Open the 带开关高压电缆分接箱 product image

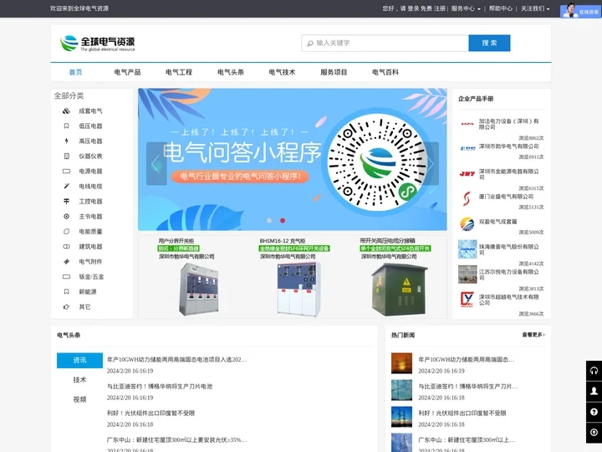coord(400,290)
